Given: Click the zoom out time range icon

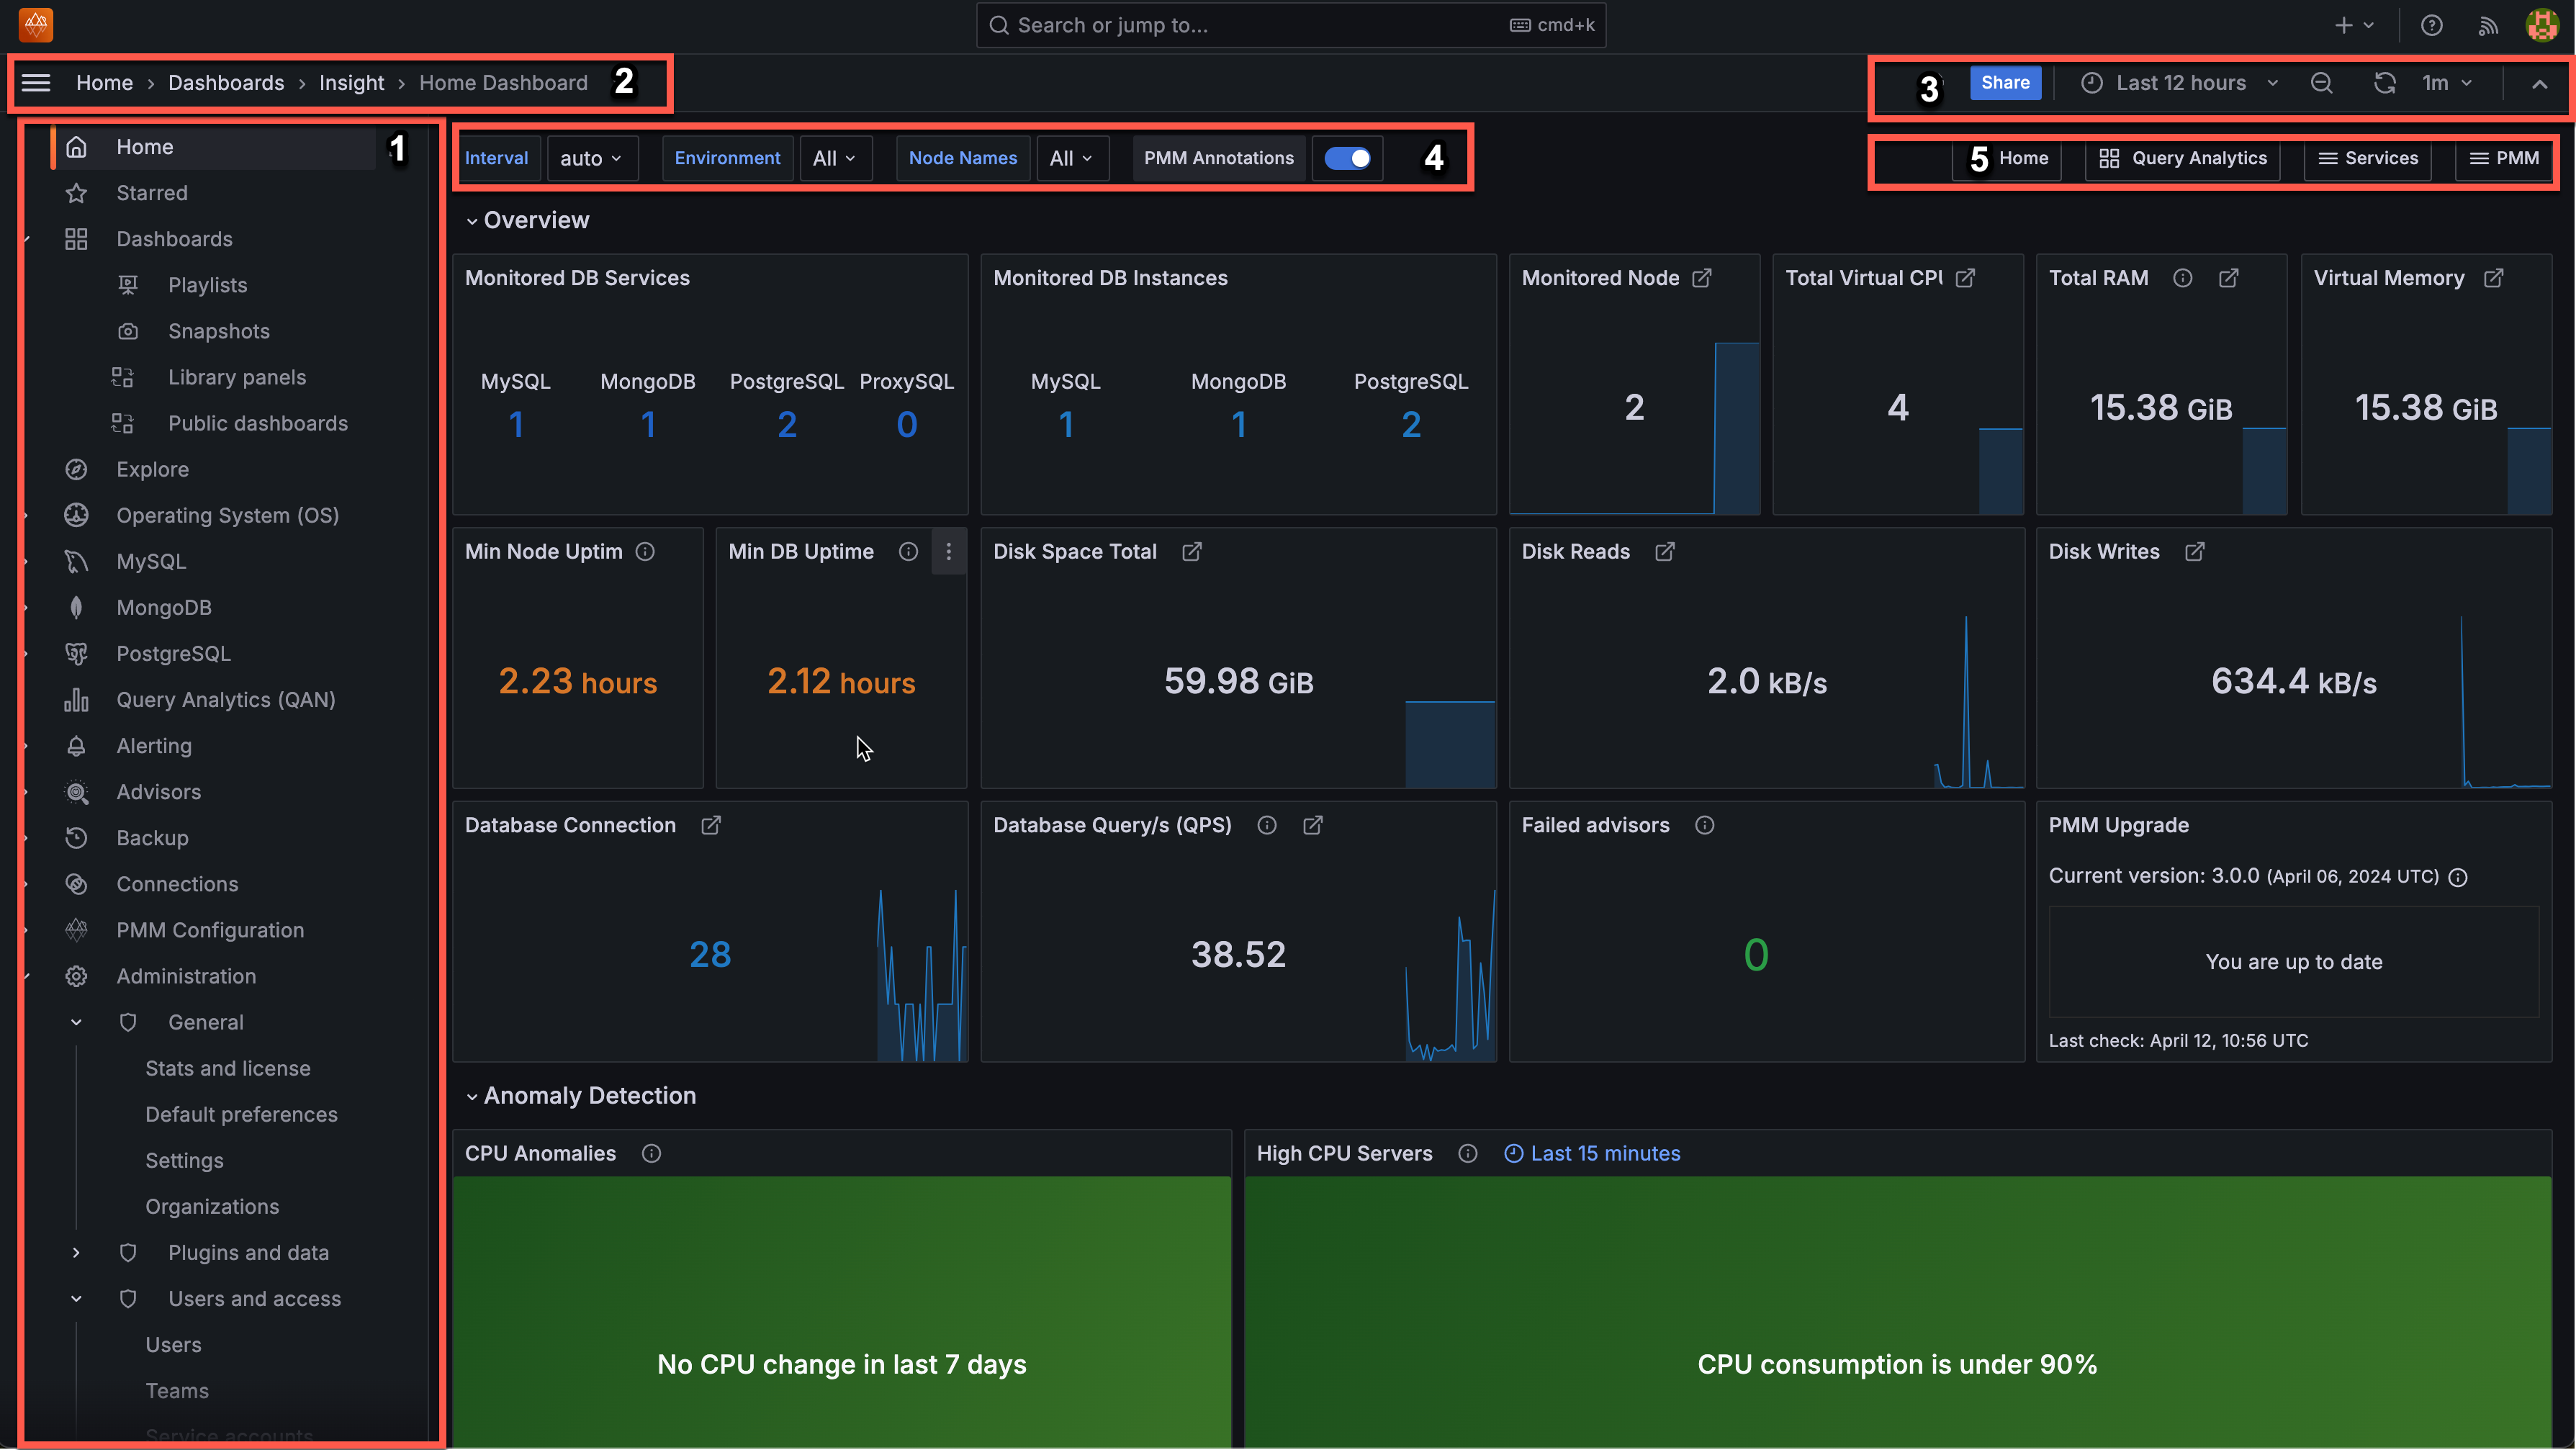Looking at the screenshot, I should coord(2321,83).
